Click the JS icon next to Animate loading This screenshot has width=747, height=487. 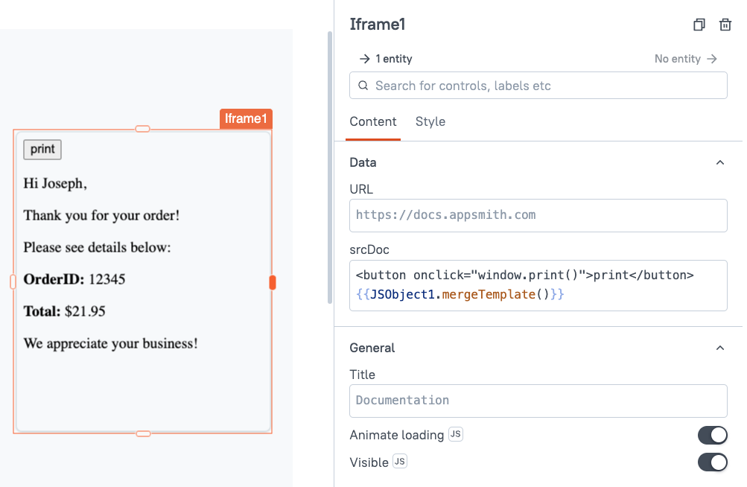click(455, 433)
